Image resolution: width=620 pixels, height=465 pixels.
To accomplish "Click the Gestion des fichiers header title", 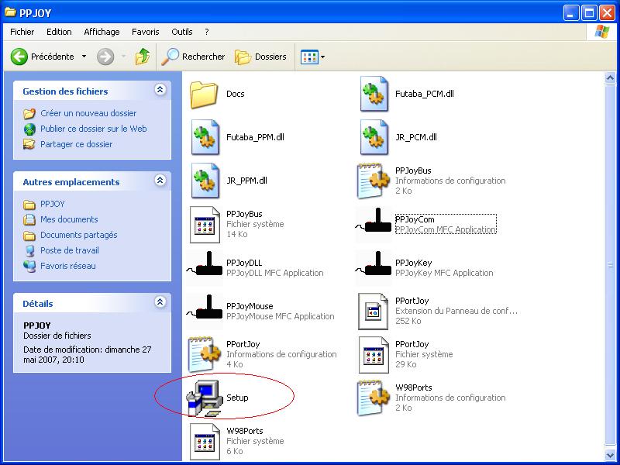I will 65,91.
